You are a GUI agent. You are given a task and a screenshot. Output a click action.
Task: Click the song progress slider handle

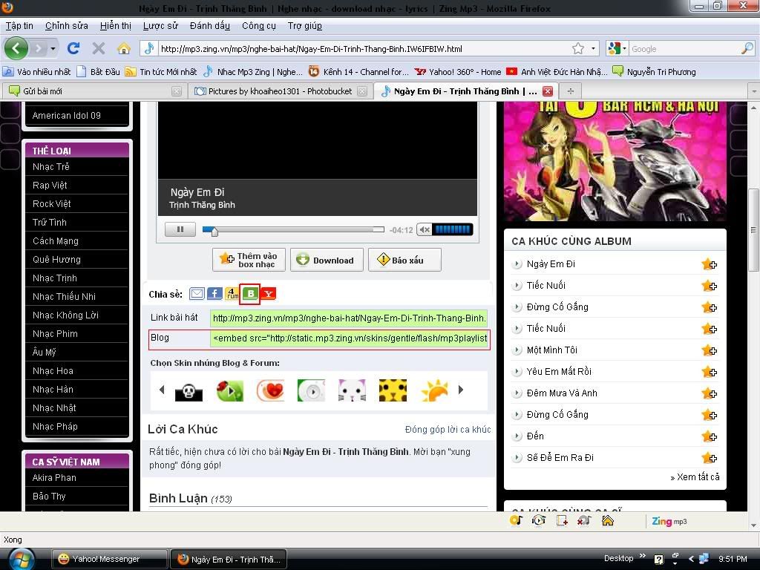coord(214,232)
